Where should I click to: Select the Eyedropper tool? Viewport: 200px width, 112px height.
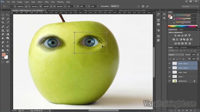pos(7,23)
